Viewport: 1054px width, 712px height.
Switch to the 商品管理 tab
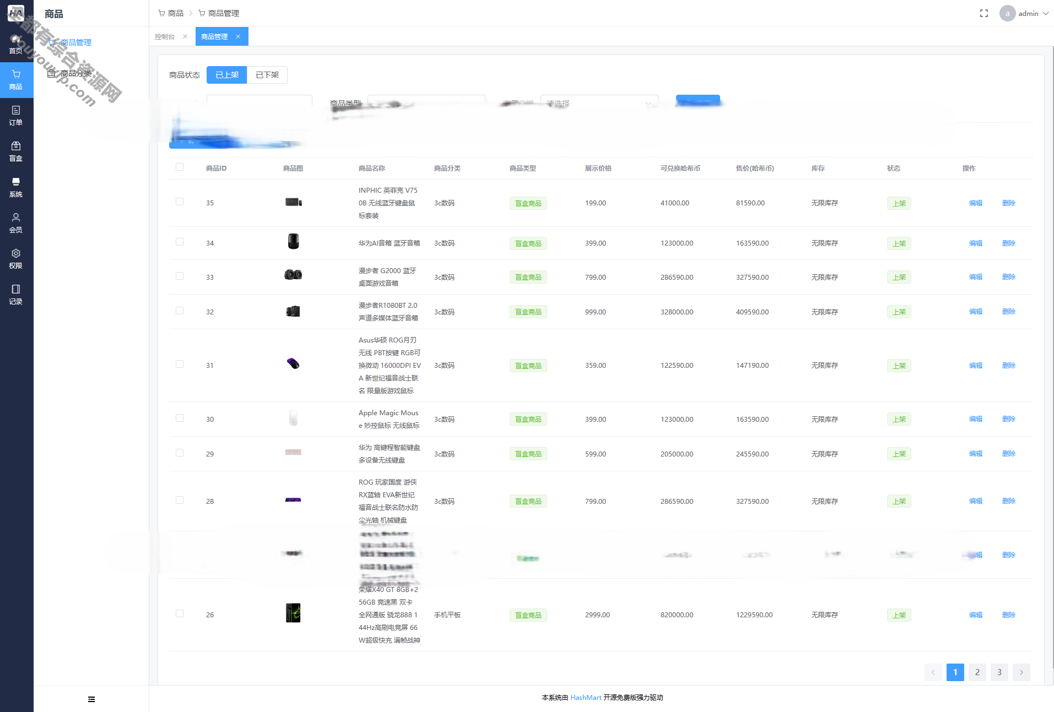point(214,36)
